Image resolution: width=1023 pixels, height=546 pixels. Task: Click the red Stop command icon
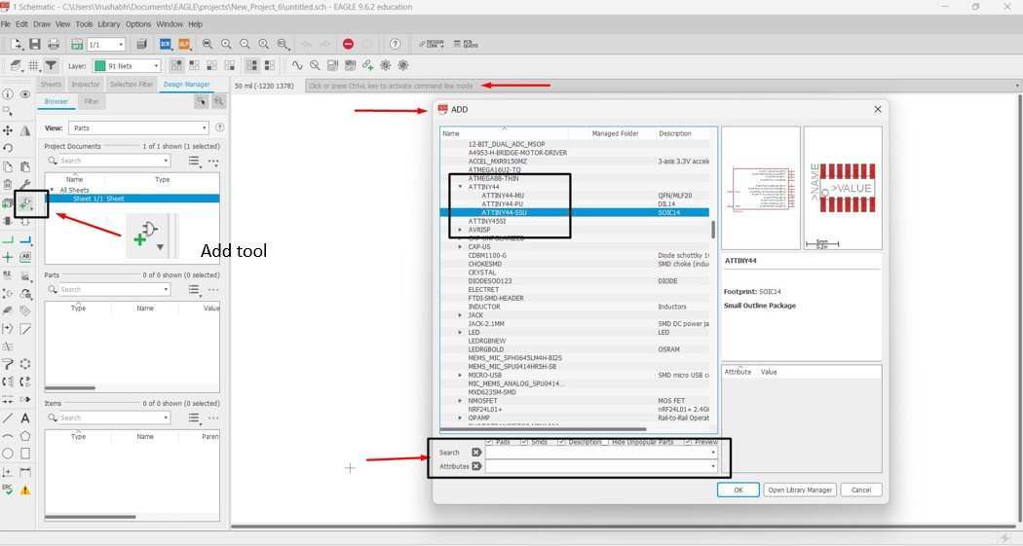click(348, 45)
